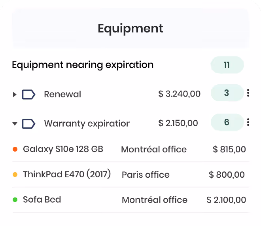Click the Warranty expiration tag icon
261x226 pixels.
(x=28, y=124)
